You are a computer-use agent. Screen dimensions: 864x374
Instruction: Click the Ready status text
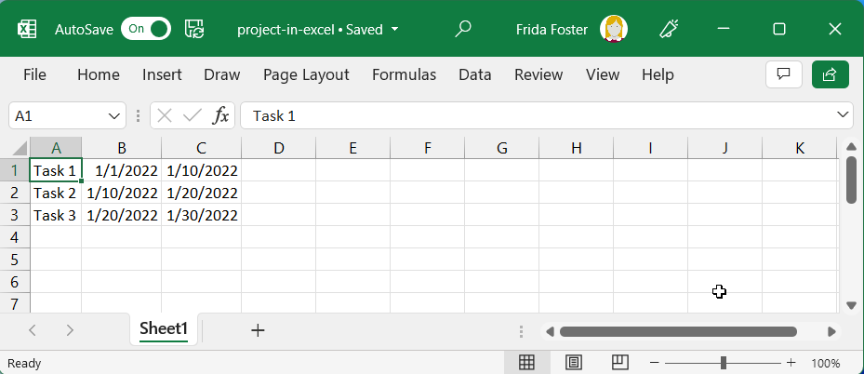click(23, 364)
